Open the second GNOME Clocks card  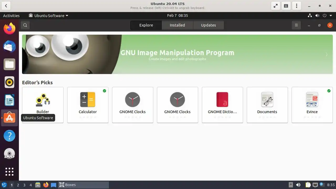pyautogui.click(x=177, y=105)
